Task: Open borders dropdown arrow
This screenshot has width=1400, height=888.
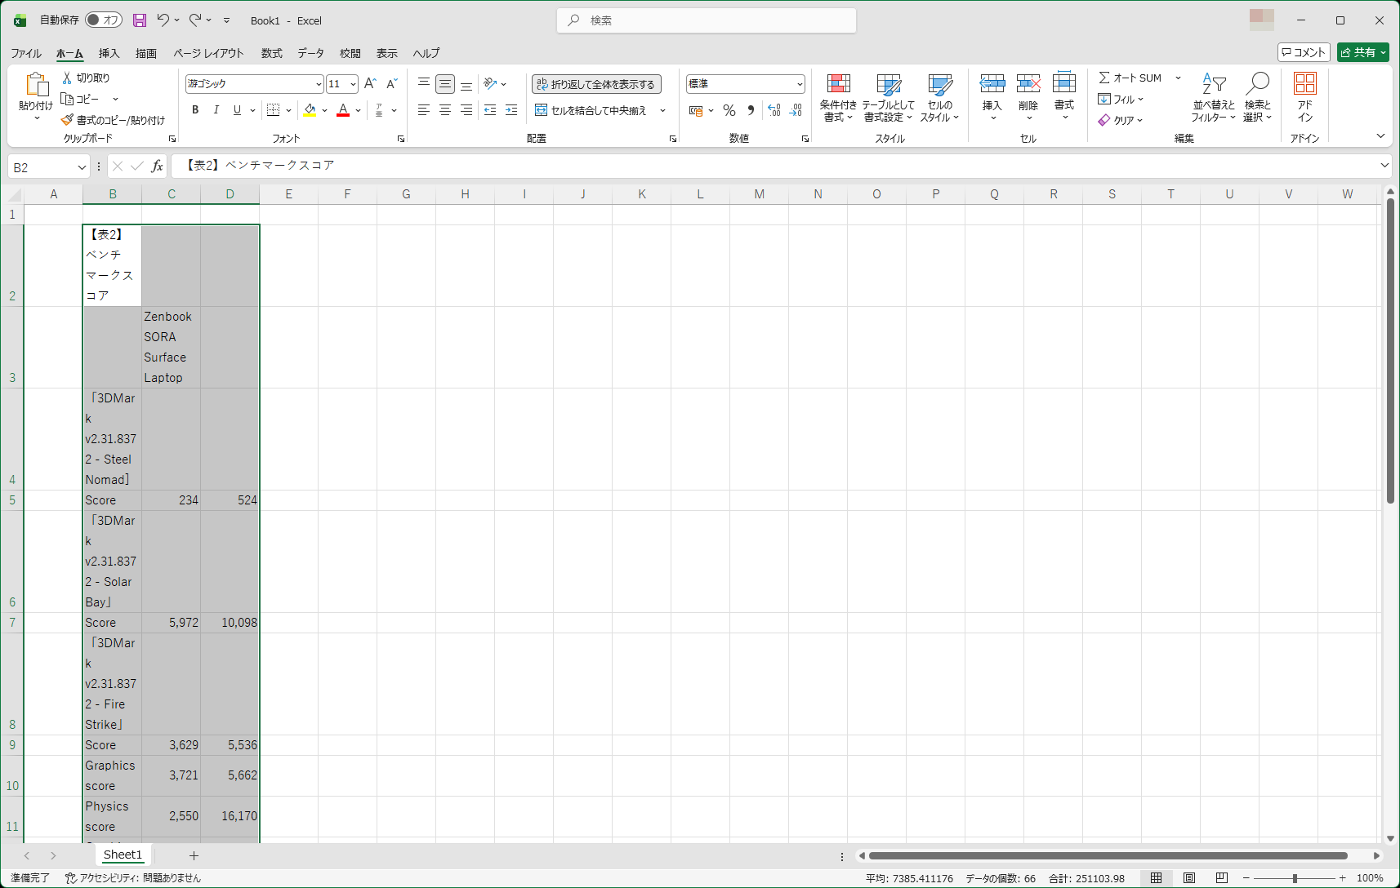Action: coord(289,110)
